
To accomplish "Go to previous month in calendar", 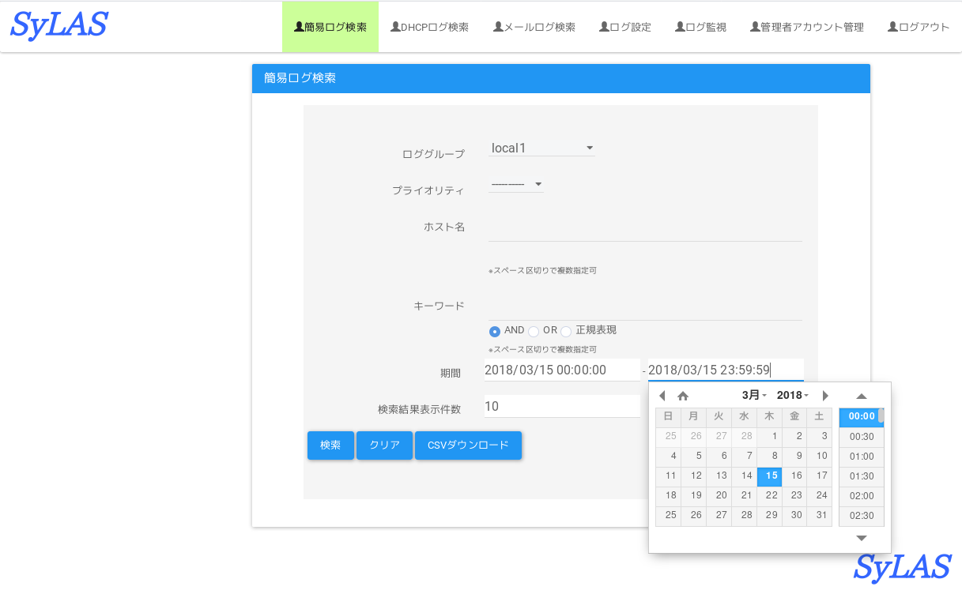I will click(x=662, y=396).
